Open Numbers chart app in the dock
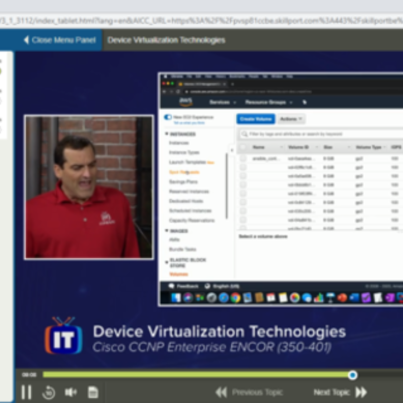403x403 pixels. click(x=319, y=298)
